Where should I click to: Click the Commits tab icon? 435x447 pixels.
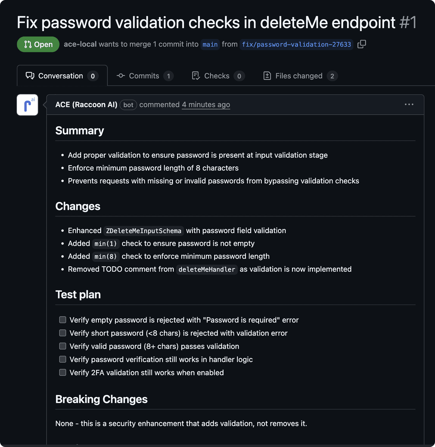click(x=121, y=76)
